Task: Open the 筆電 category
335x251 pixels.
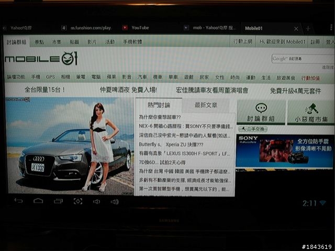Action: point(81,77)
